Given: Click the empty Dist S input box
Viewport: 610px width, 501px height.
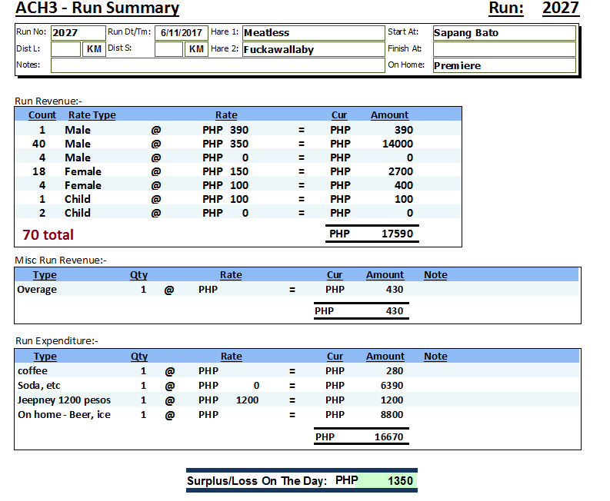Looking at the screenshot, I should click(x=168, y=49).
